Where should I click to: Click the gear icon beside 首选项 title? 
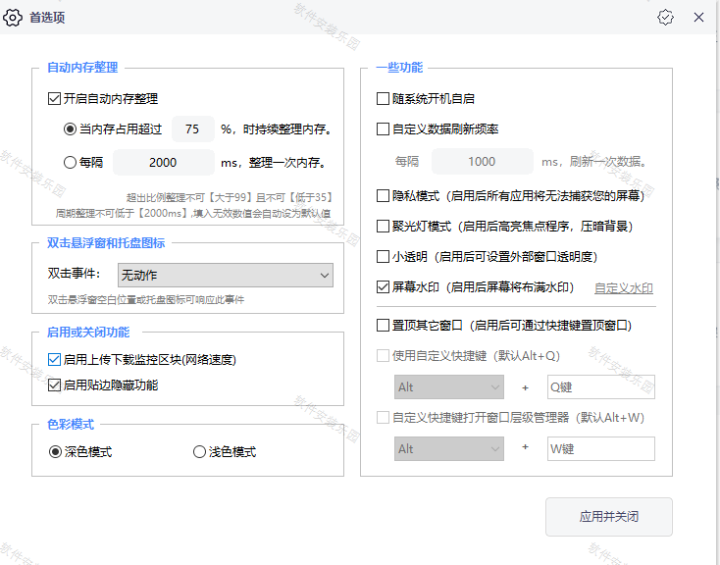click(14, 18)
